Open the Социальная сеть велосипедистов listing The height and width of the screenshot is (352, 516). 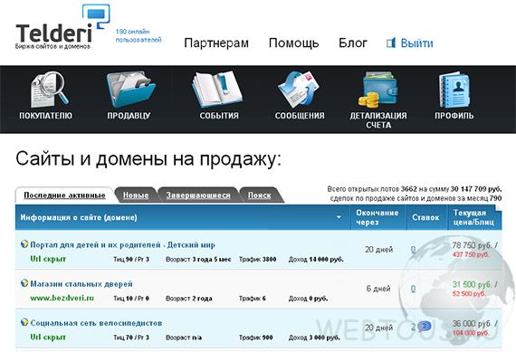tap(96, 323)
